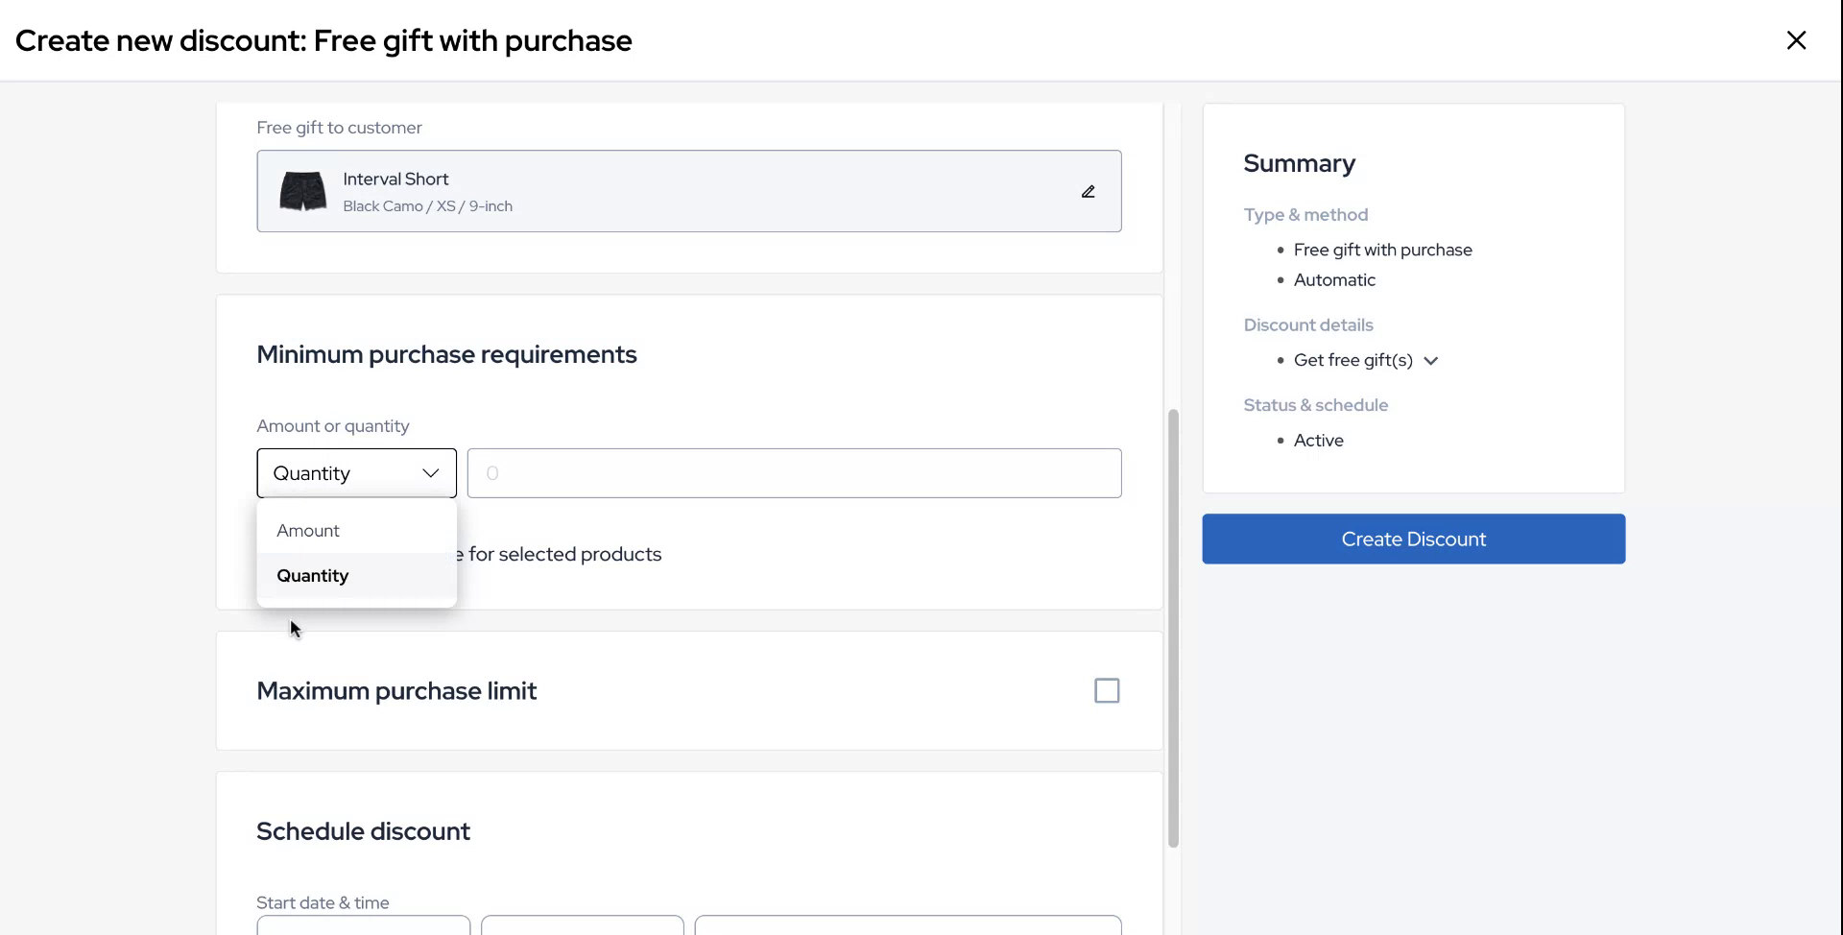Toggle the Maximum purchase limit checkbox
The image size is (1843, 935).
[1107, 690]
